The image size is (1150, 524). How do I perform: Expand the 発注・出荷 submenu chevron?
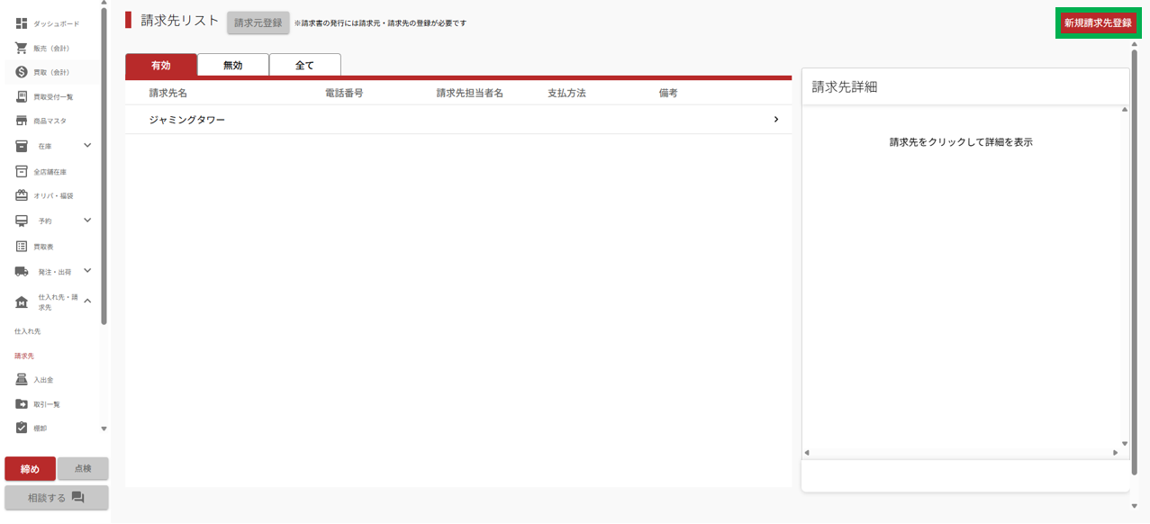[87, 270]
